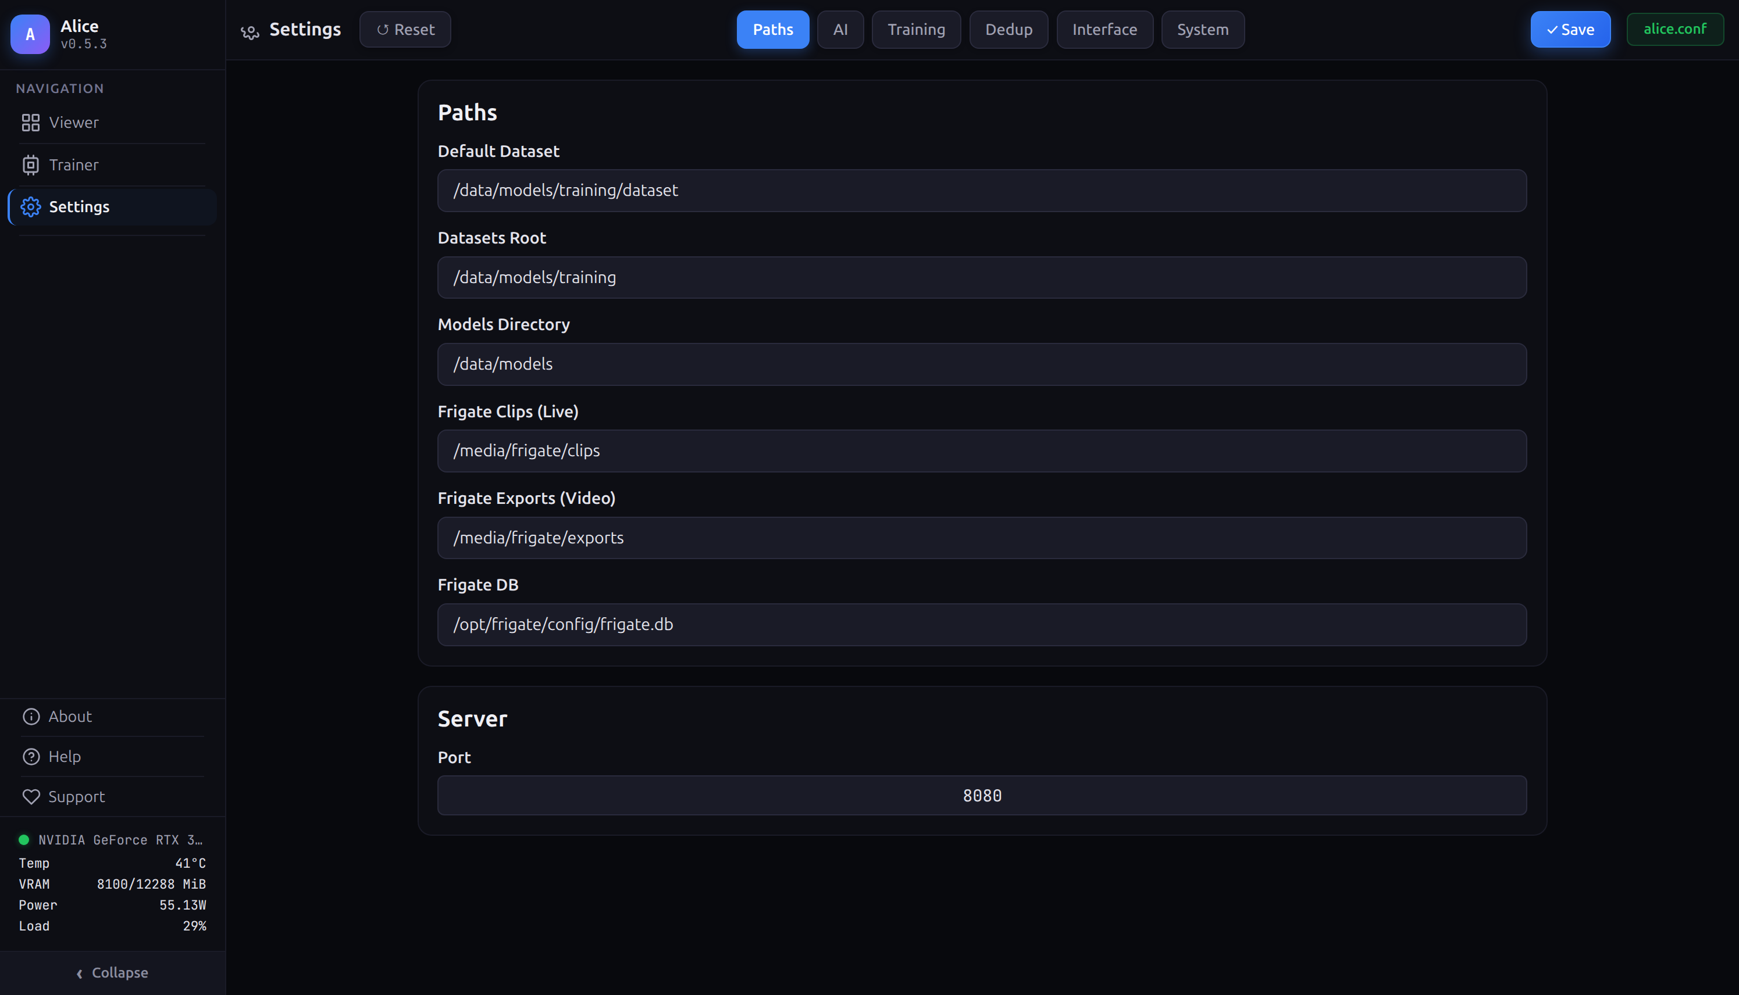
Task: Open the System settings tab
Action: click(1202, 30)
